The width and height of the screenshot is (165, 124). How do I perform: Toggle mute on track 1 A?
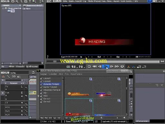(22, 107)
